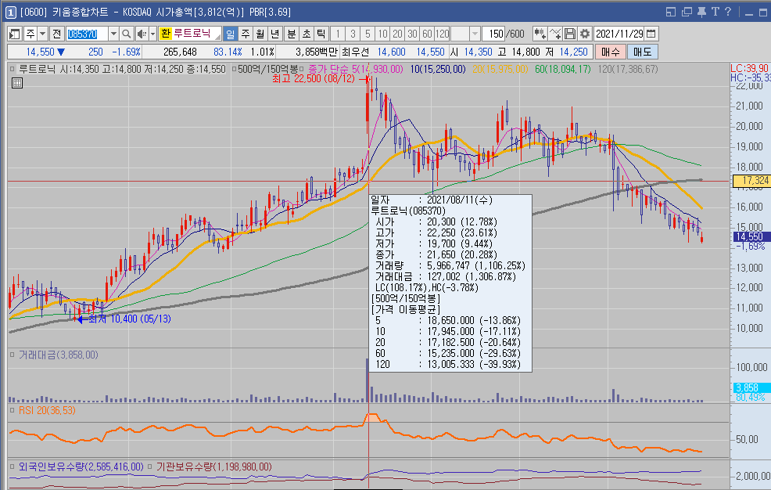Screen dimensions: 771x490
Task: Open the stock code history dropdown arrow
Action: click(113, 34)
